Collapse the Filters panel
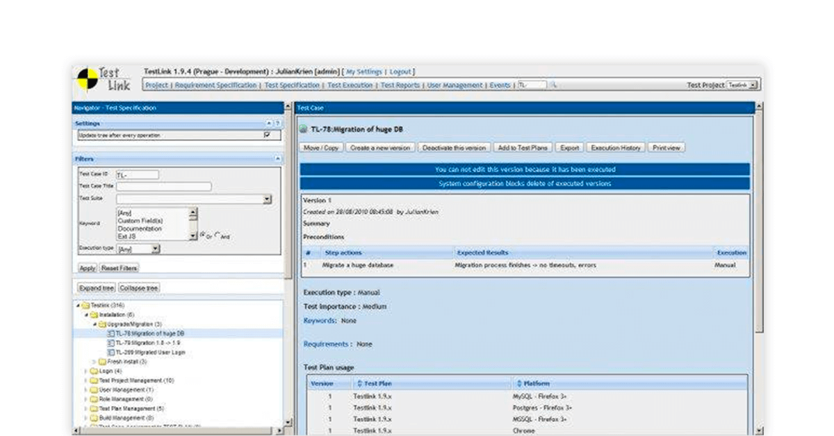Image resolution: width=834 pixels, height=436 pixels. click(x=278, y=159)
